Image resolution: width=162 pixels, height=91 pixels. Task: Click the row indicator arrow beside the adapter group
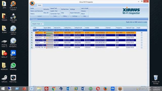pyautogui.click(x=32, y=30)
